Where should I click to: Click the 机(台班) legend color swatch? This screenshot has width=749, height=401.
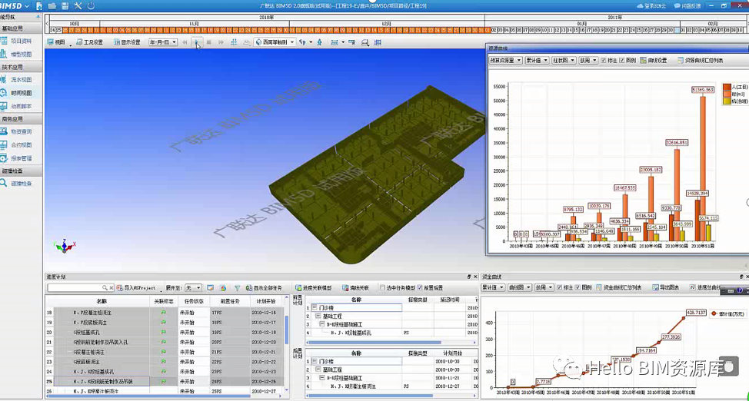point(727,101)
